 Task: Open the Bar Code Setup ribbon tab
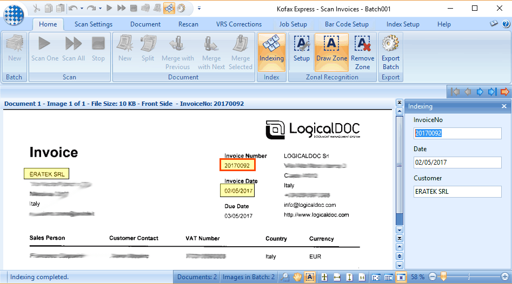347,24
